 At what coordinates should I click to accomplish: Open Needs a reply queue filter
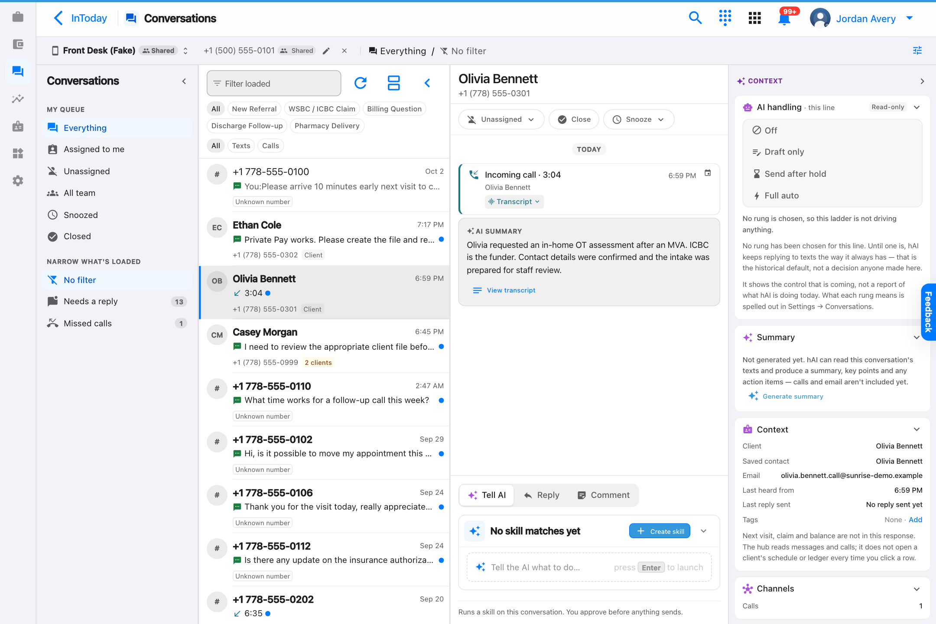pyautogui.click(x=117, y=302)
